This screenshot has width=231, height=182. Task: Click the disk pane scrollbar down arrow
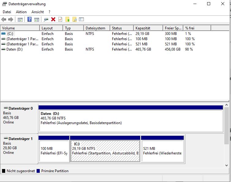tap(227, 165)
